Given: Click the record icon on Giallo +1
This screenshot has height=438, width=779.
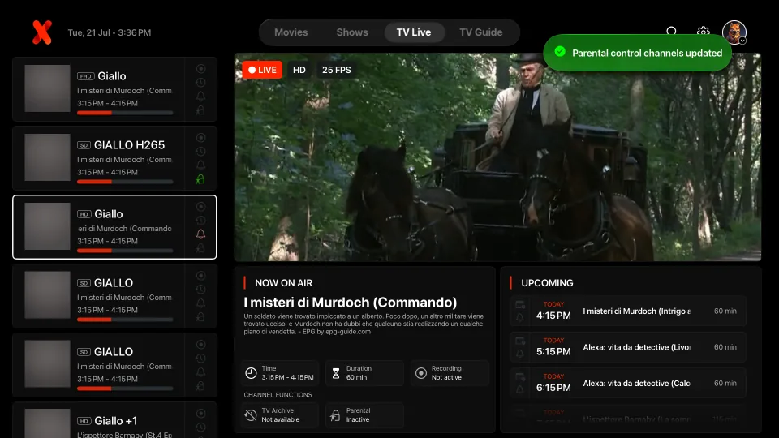Looking at the screenshot, I should pyautogui.click(x=200, y=413).
